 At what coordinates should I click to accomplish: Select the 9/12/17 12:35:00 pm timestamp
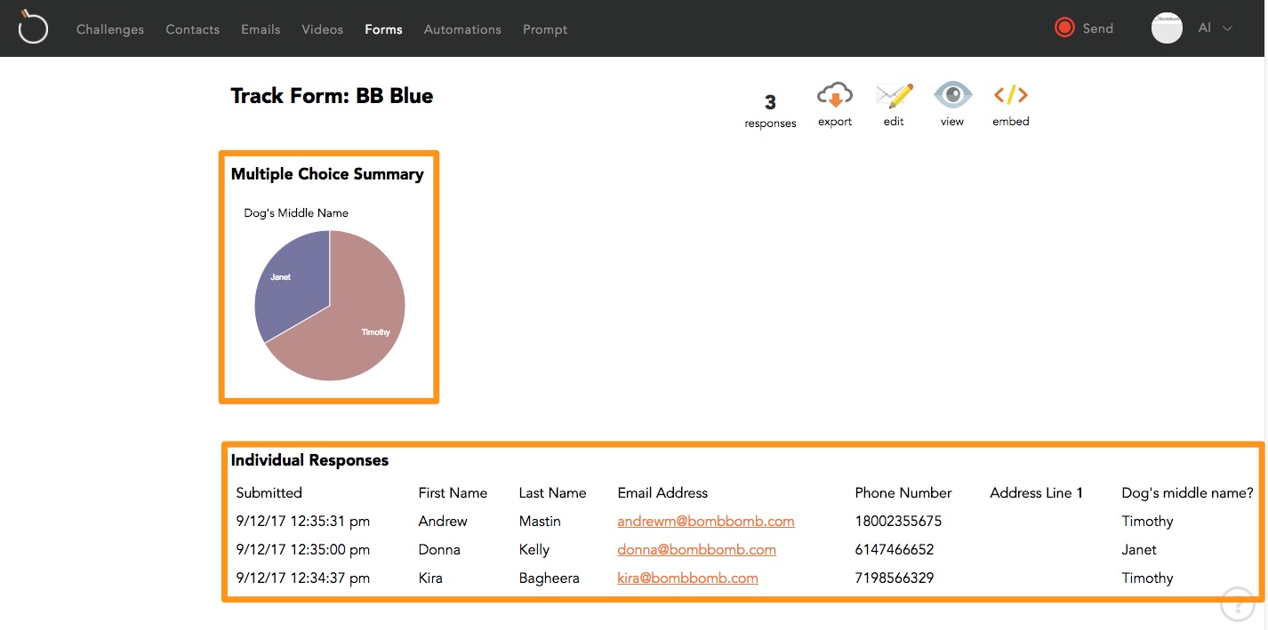[x=302, y=550]
